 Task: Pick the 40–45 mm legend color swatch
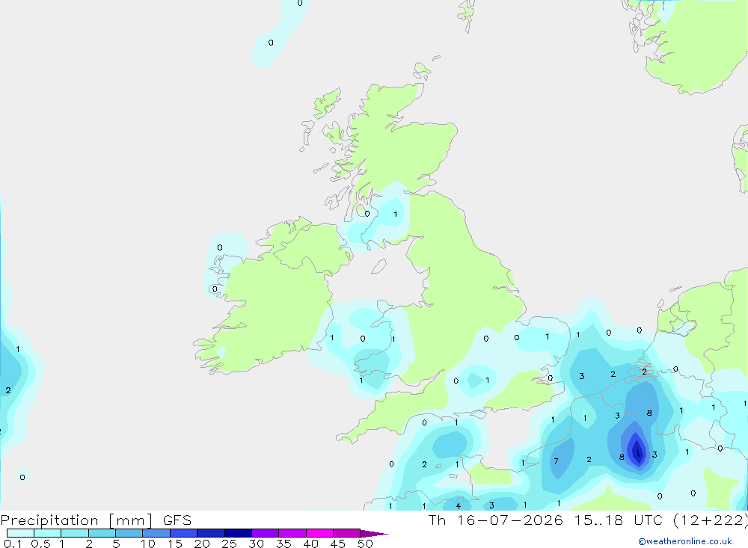[x=319, y=533]
